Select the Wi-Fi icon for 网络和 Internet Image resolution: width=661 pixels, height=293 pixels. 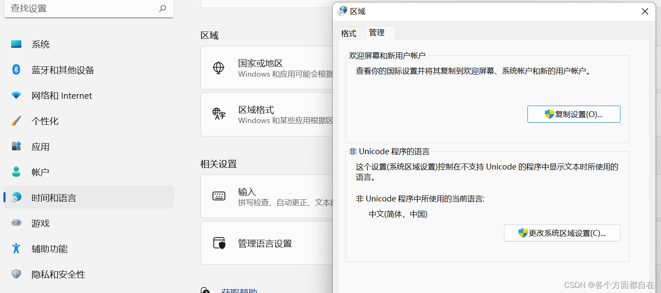(x=16, y=95)
